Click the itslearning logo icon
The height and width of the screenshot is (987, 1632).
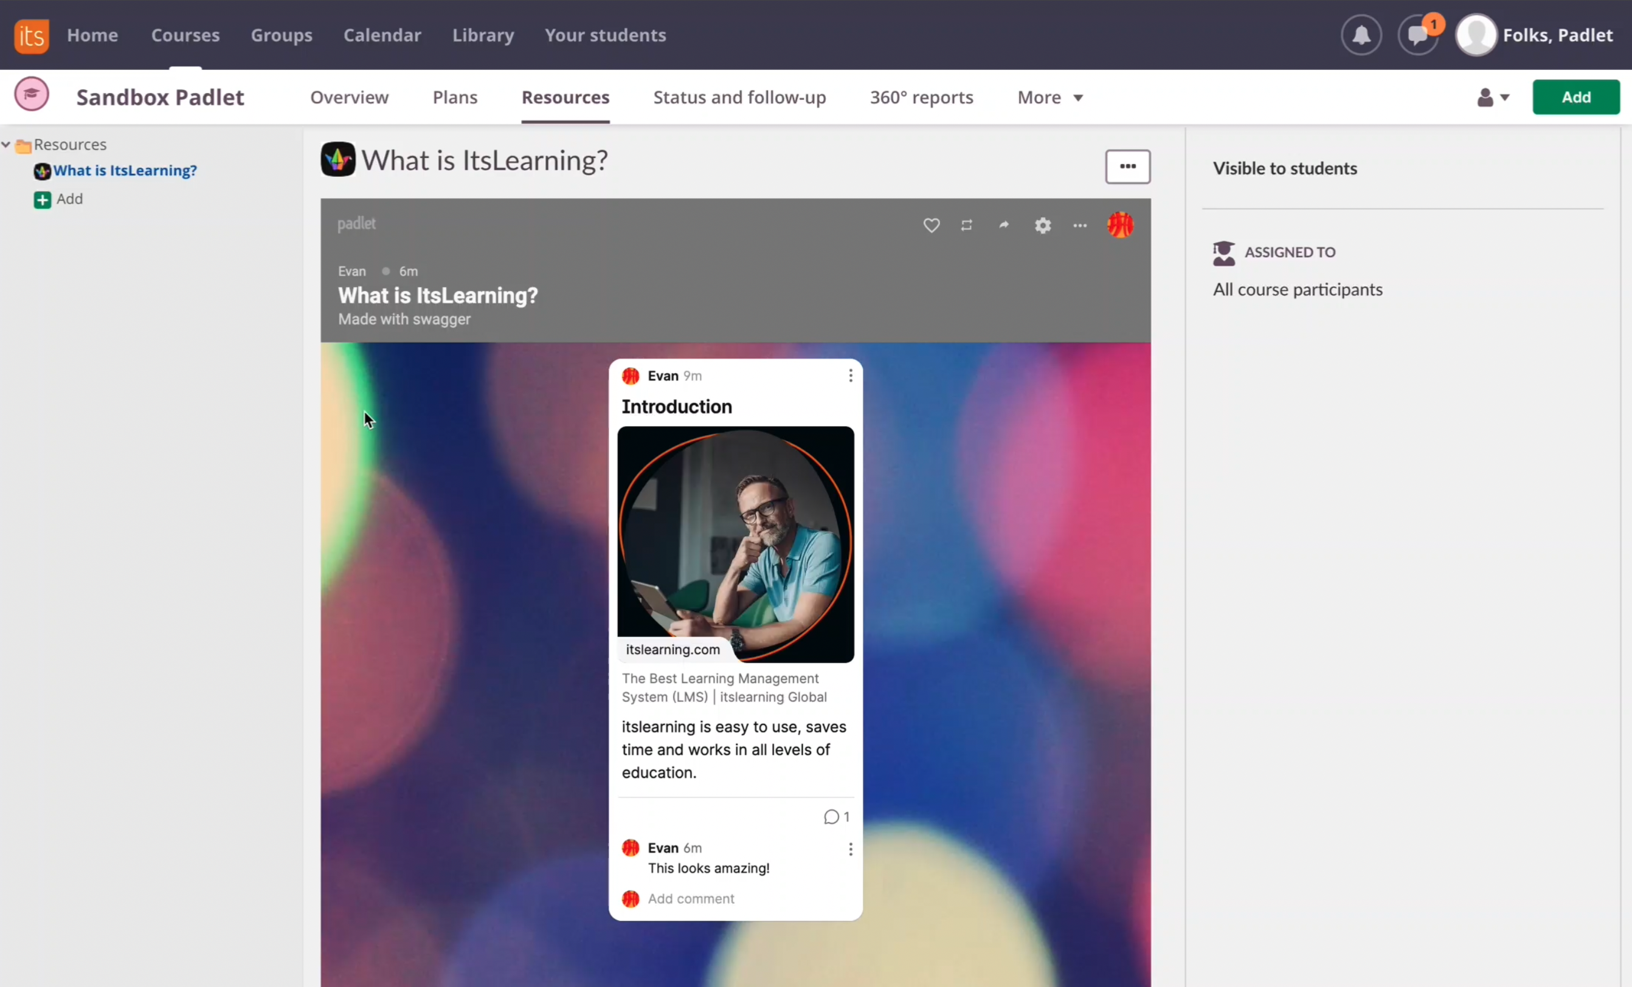point(31,35)
